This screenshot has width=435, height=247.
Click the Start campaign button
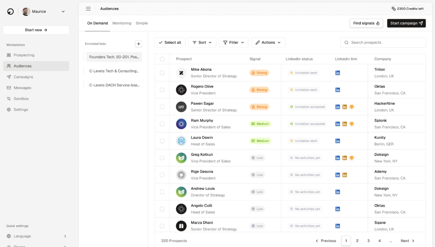pyautogui.click(x=406, y=23)
